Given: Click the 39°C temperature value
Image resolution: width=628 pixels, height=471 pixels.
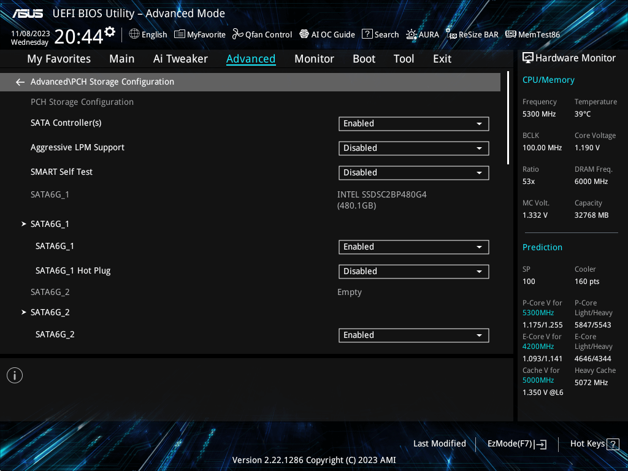Looking at the screenshot, I should click(x=583, y=114).
